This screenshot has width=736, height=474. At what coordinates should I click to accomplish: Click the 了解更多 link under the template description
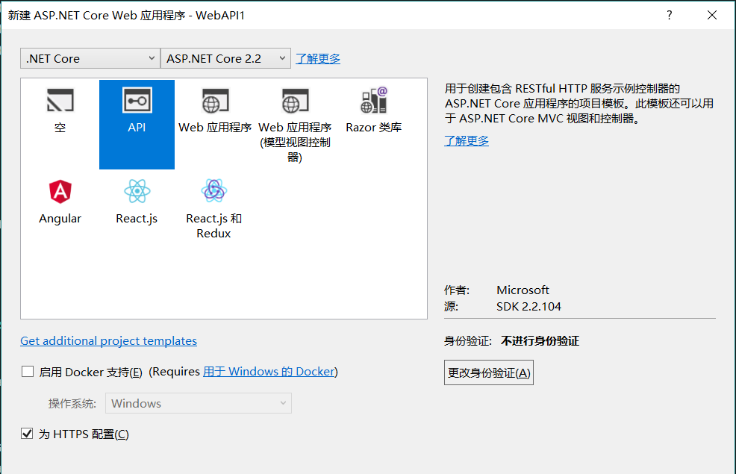(x=467, y=141)
